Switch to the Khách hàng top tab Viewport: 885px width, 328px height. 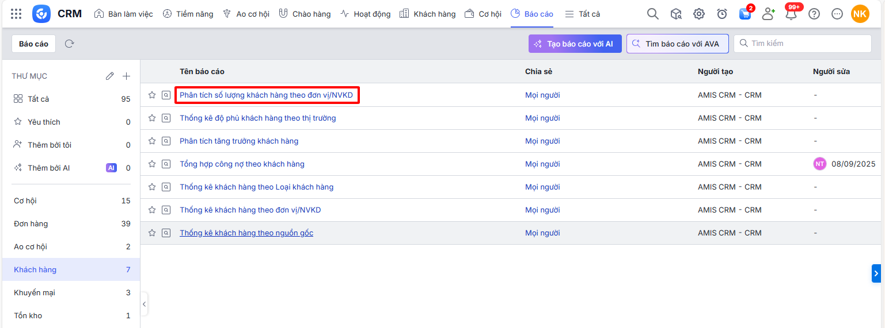427,14
